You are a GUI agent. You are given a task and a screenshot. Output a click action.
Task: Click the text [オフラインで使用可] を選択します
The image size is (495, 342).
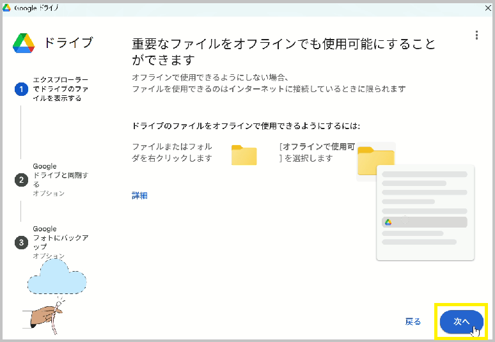click(x=317, y=152)
